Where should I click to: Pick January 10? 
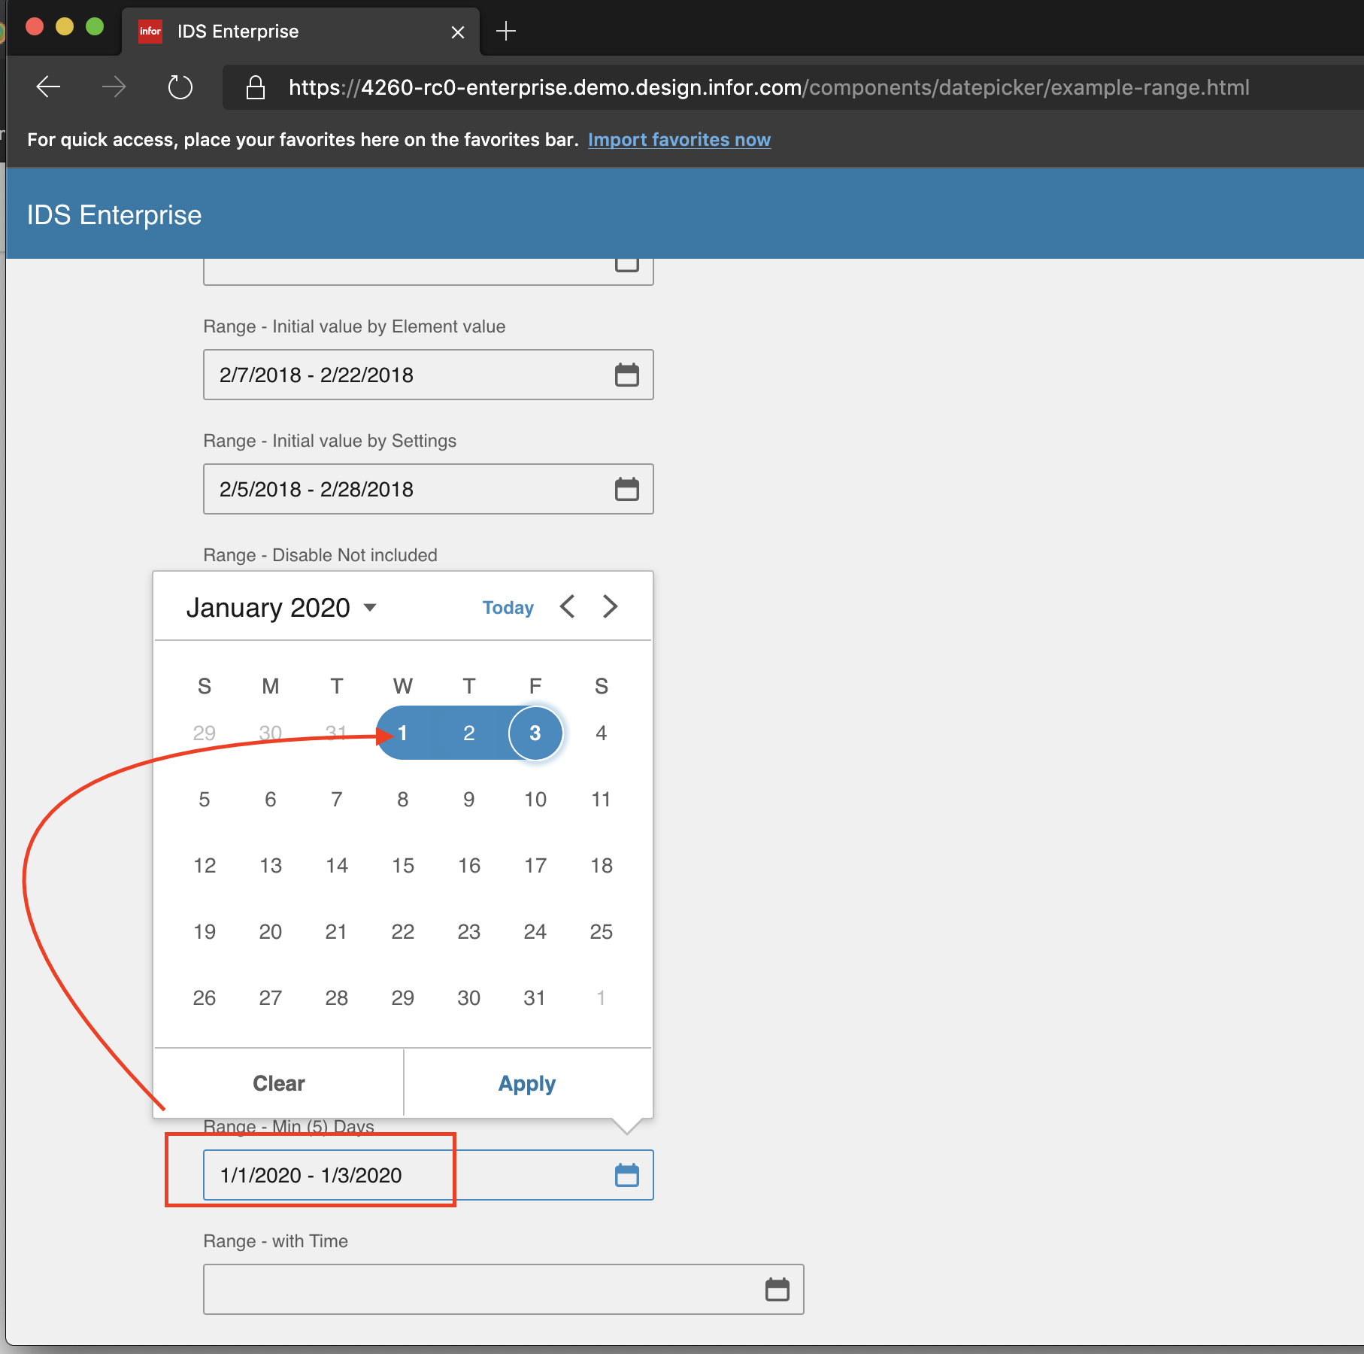pos(535,799)
